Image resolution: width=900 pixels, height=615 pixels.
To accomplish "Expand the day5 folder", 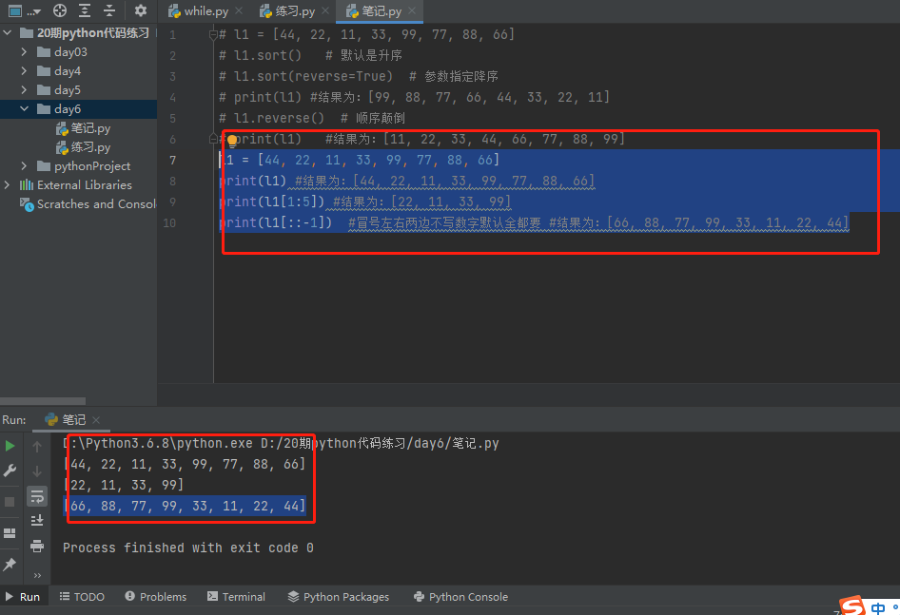I will (x=24, y=90).
